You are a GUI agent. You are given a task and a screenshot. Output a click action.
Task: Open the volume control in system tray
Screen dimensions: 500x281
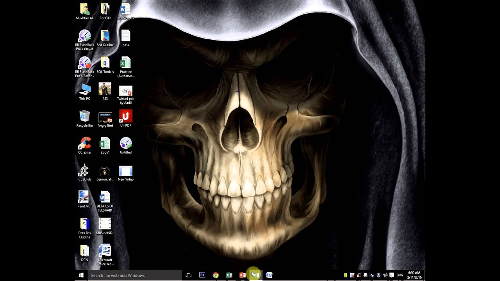[385, 275]
